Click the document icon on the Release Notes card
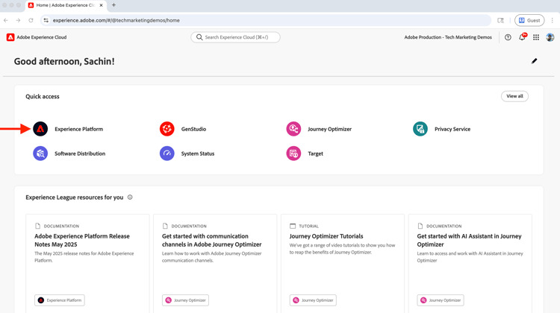 coord(37,226)
